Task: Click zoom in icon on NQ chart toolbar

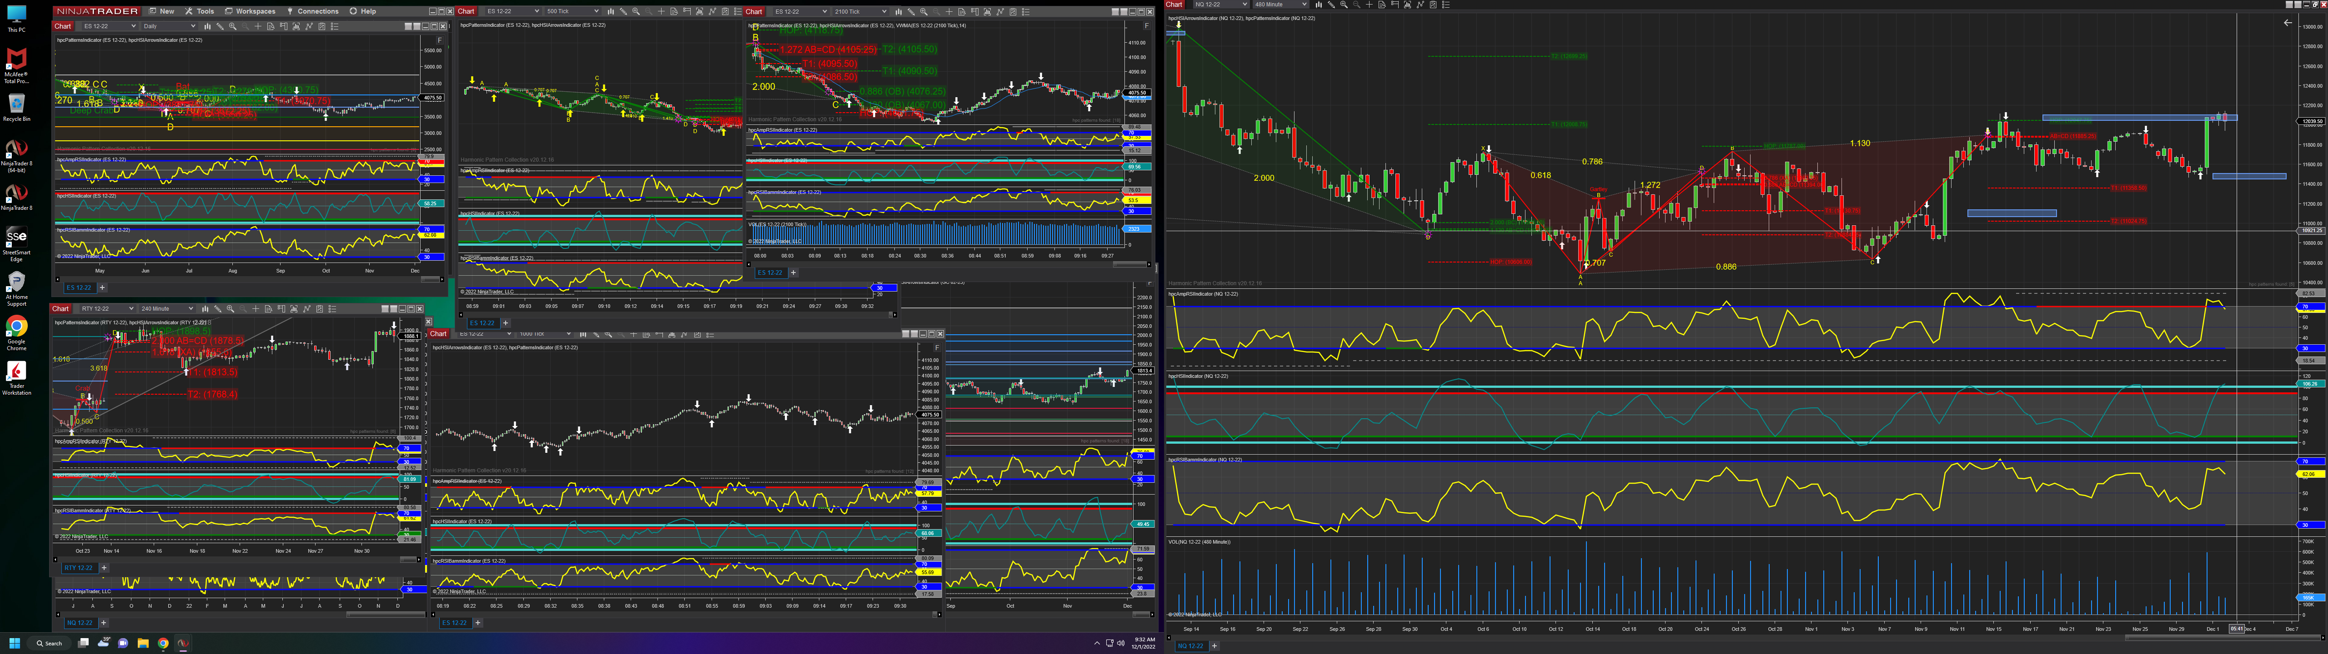Action: click(1344, 5)
